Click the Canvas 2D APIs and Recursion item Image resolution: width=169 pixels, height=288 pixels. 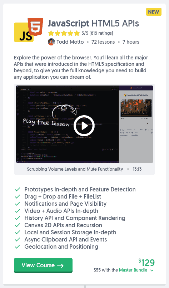click(63, 225)
